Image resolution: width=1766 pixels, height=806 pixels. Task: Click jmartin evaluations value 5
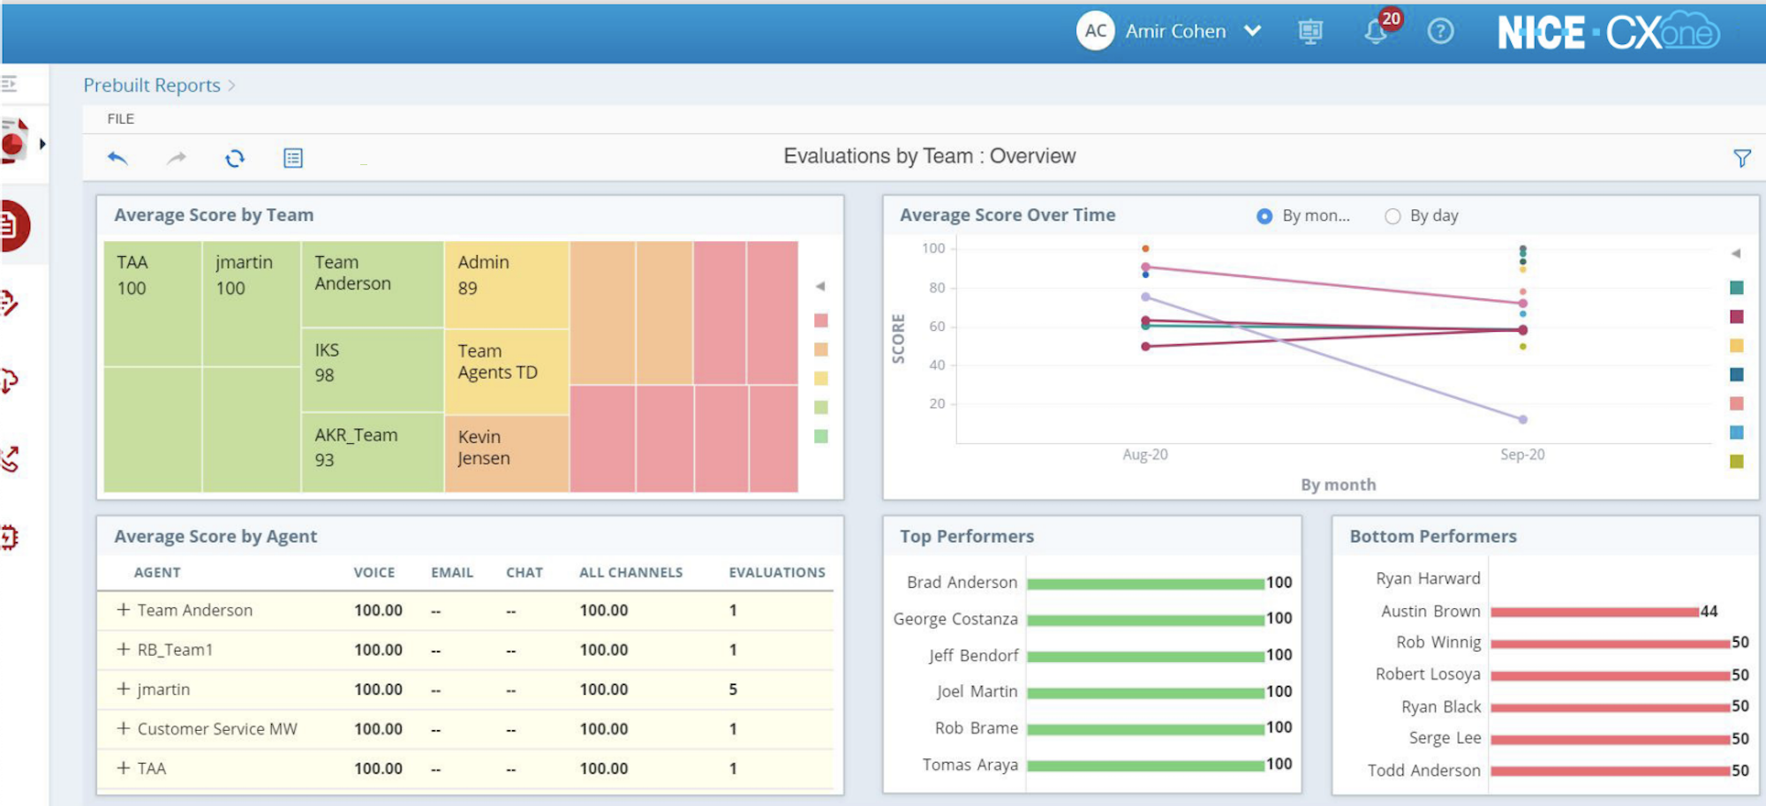(x=733, y=689)
